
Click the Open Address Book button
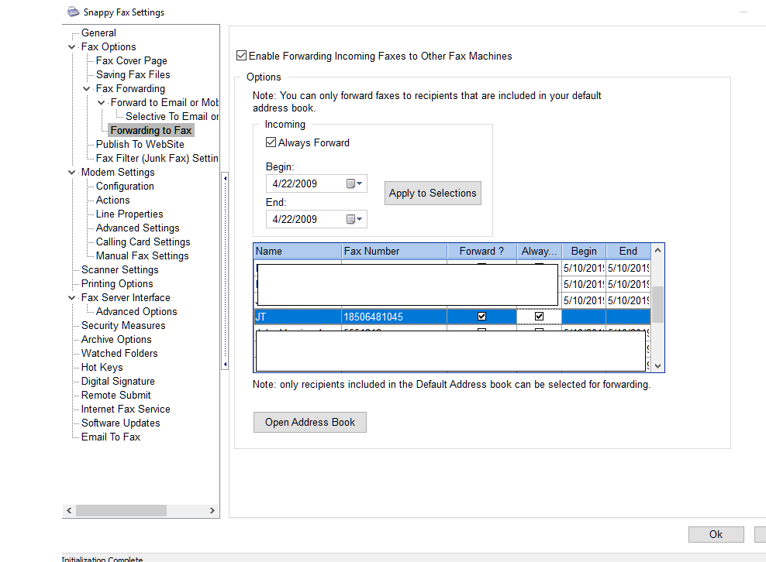[309, 423]
